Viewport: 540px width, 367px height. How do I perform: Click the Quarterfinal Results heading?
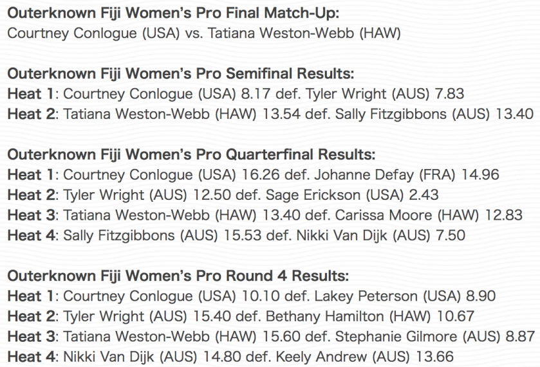point(191,154)
